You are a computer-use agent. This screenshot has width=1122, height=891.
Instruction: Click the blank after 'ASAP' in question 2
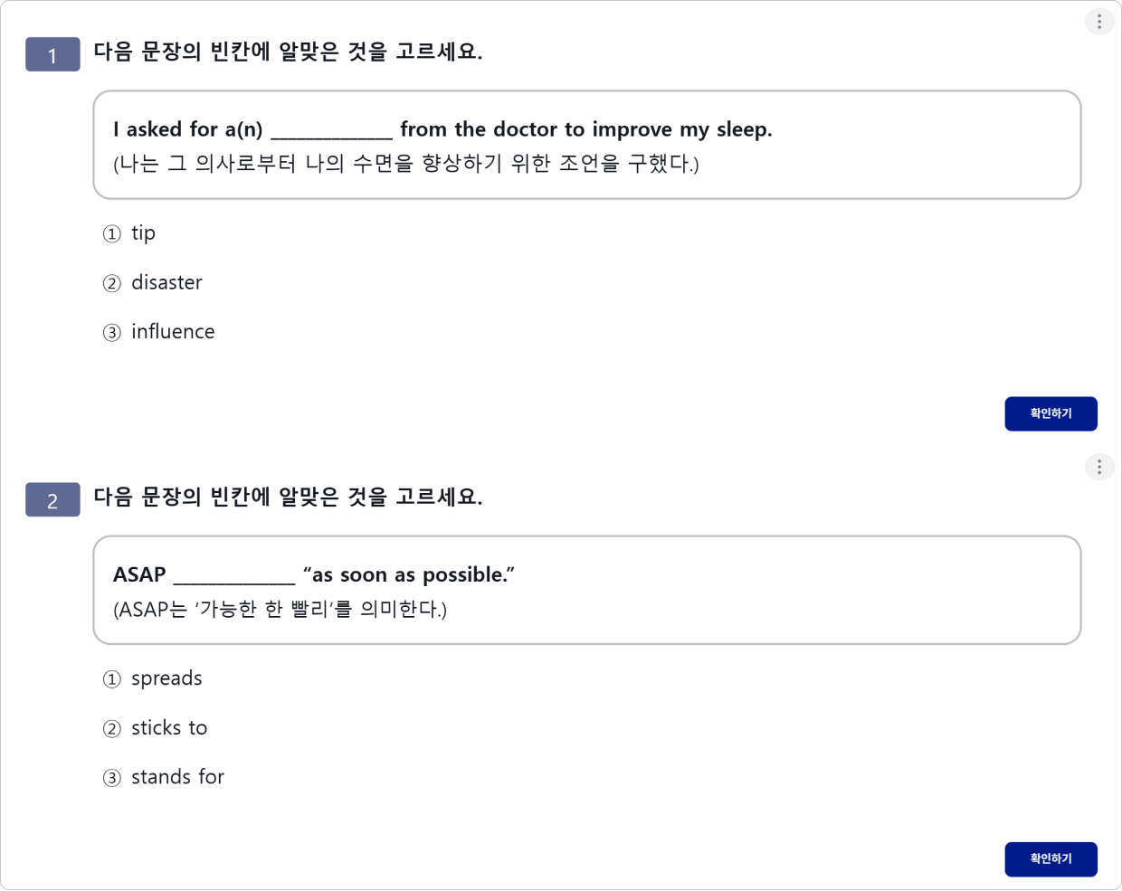[x=234, y=576]
